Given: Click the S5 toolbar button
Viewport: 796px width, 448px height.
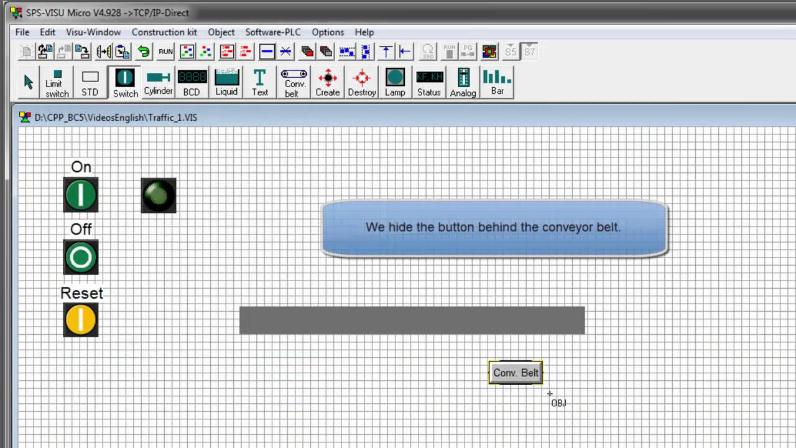Looking at the screenshot, I should (511, 52).
